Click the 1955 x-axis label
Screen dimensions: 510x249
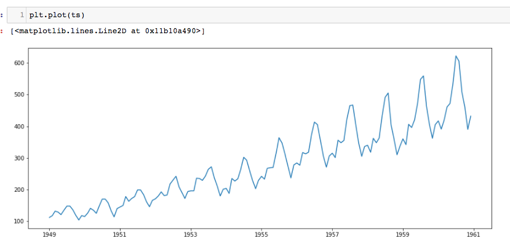click(261, 234)
